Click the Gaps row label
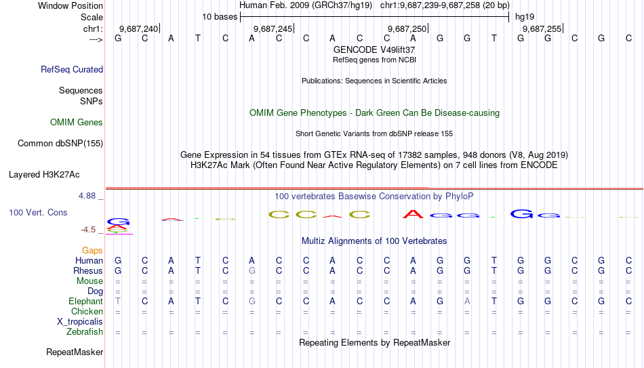This screenshot has width=644, height=368. (x=92, y=251)
